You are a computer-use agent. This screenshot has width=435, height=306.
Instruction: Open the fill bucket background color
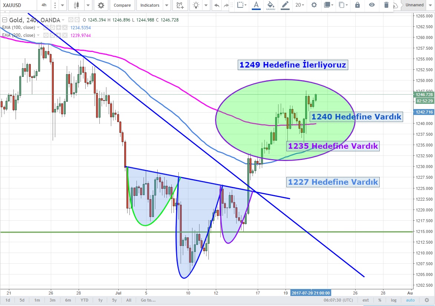271,5
